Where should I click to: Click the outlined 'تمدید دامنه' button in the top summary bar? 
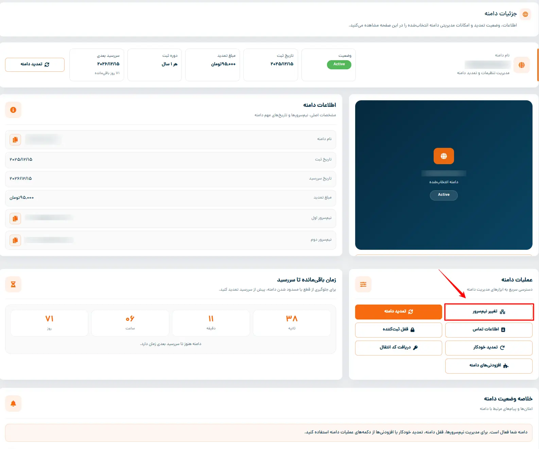pos(35,65)
